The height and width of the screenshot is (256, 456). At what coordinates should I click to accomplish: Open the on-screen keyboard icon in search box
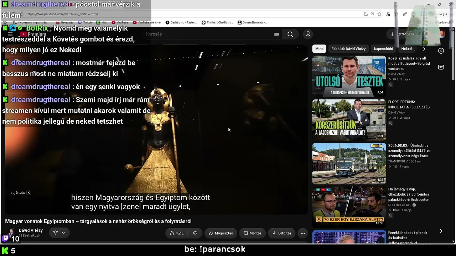click(x=277, y=34)
